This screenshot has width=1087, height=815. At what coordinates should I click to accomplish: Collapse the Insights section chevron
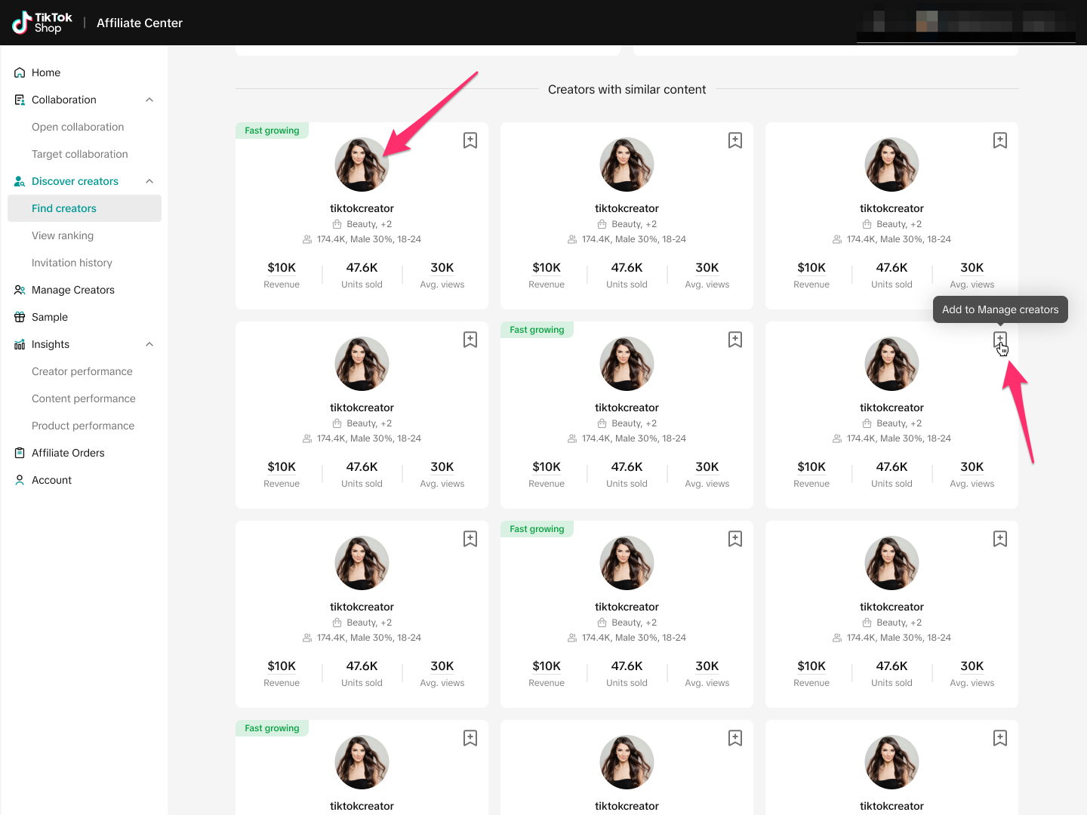point(149,344)
